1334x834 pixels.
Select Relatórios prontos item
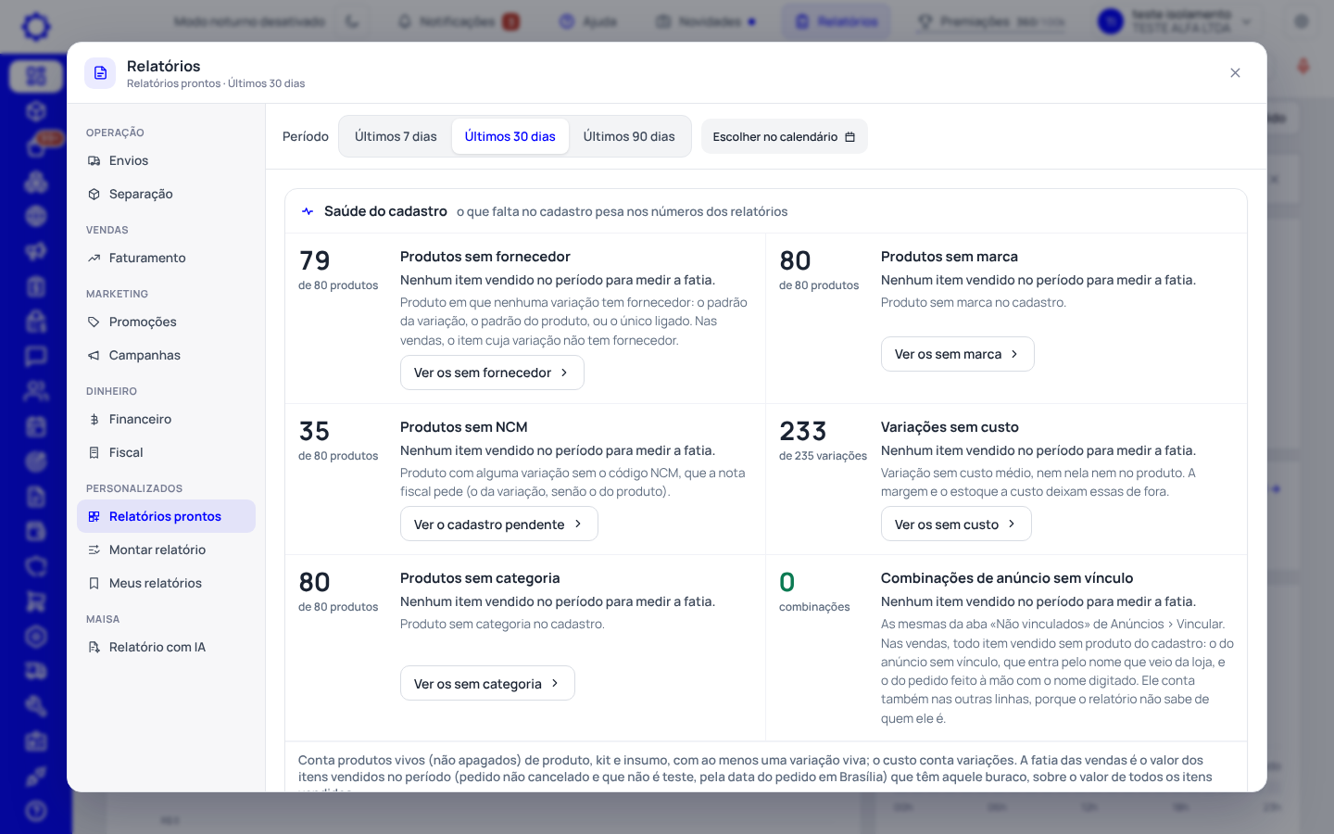166,516
